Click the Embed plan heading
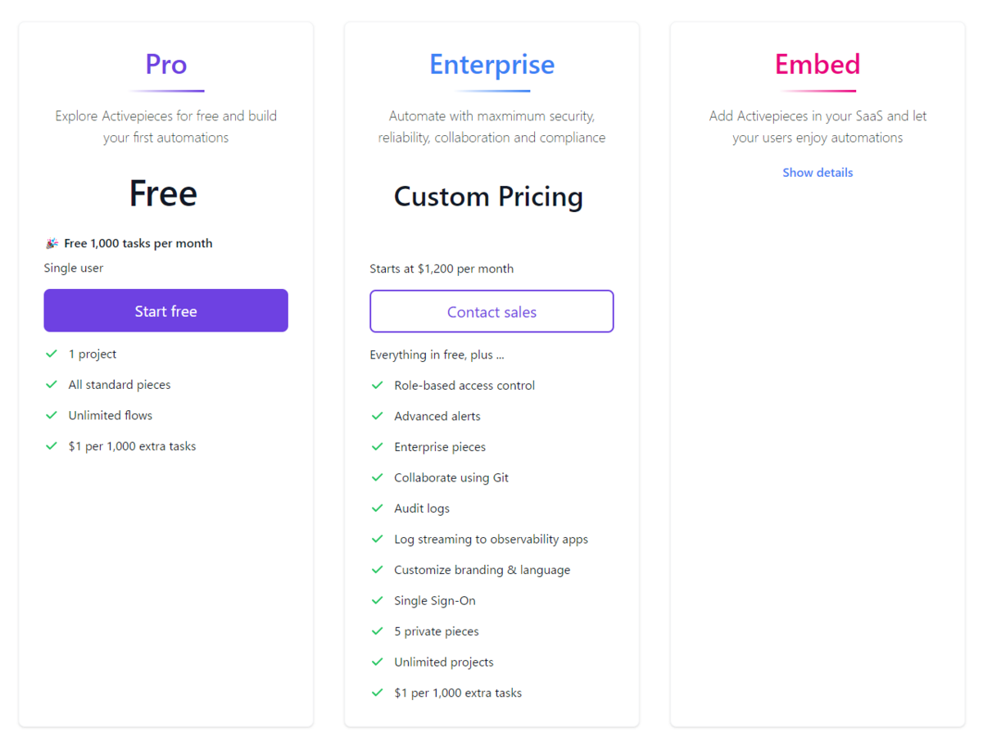This screenshot has height=750, width=983. click(x=818, y=64)
